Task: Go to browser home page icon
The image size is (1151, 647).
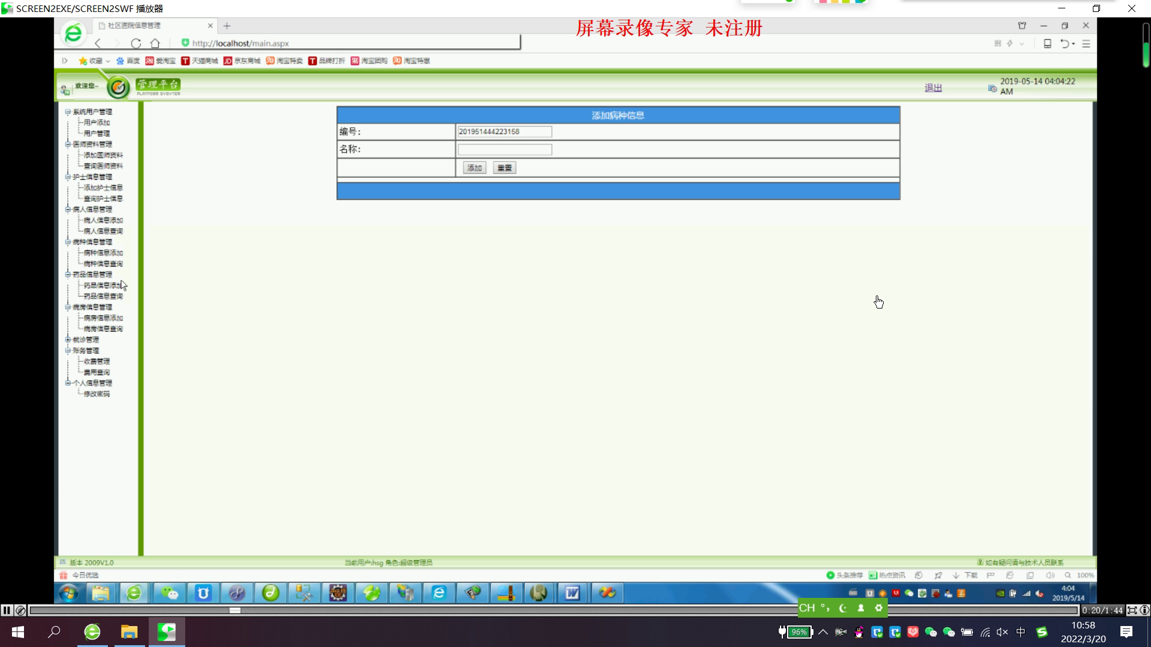Action: click(x=155, y=43)
